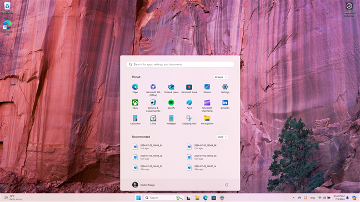Open notifications bell in system tray
360x202 pixels.
[347, 198]
